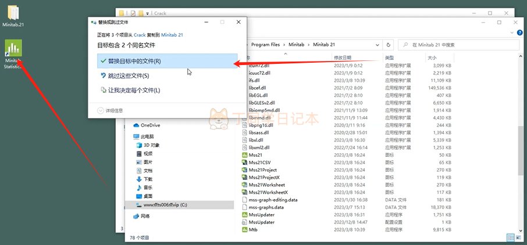Click the Minitab 21 search box

(460, 44)
